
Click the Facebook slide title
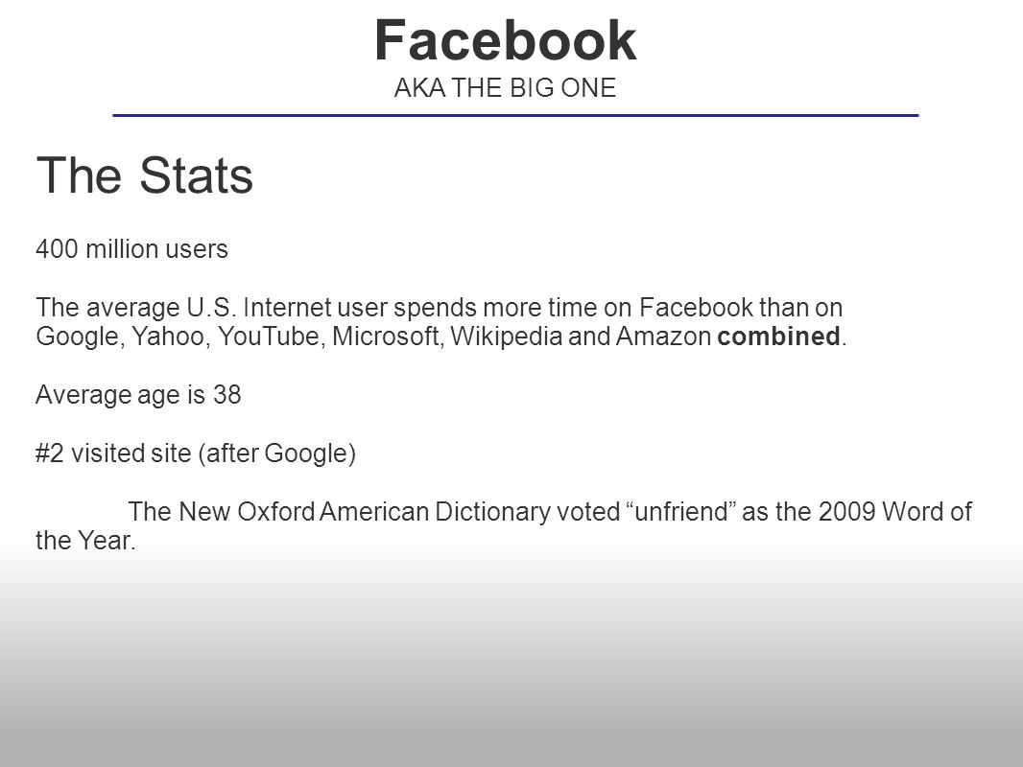point(506,40)
